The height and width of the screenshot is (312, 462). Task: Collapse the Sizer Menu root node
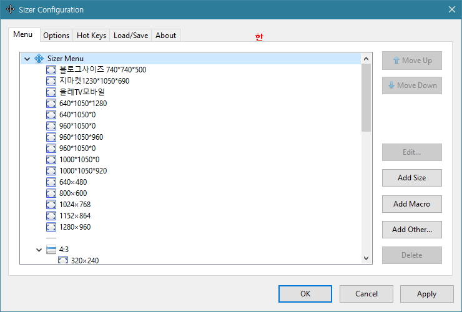27,59
